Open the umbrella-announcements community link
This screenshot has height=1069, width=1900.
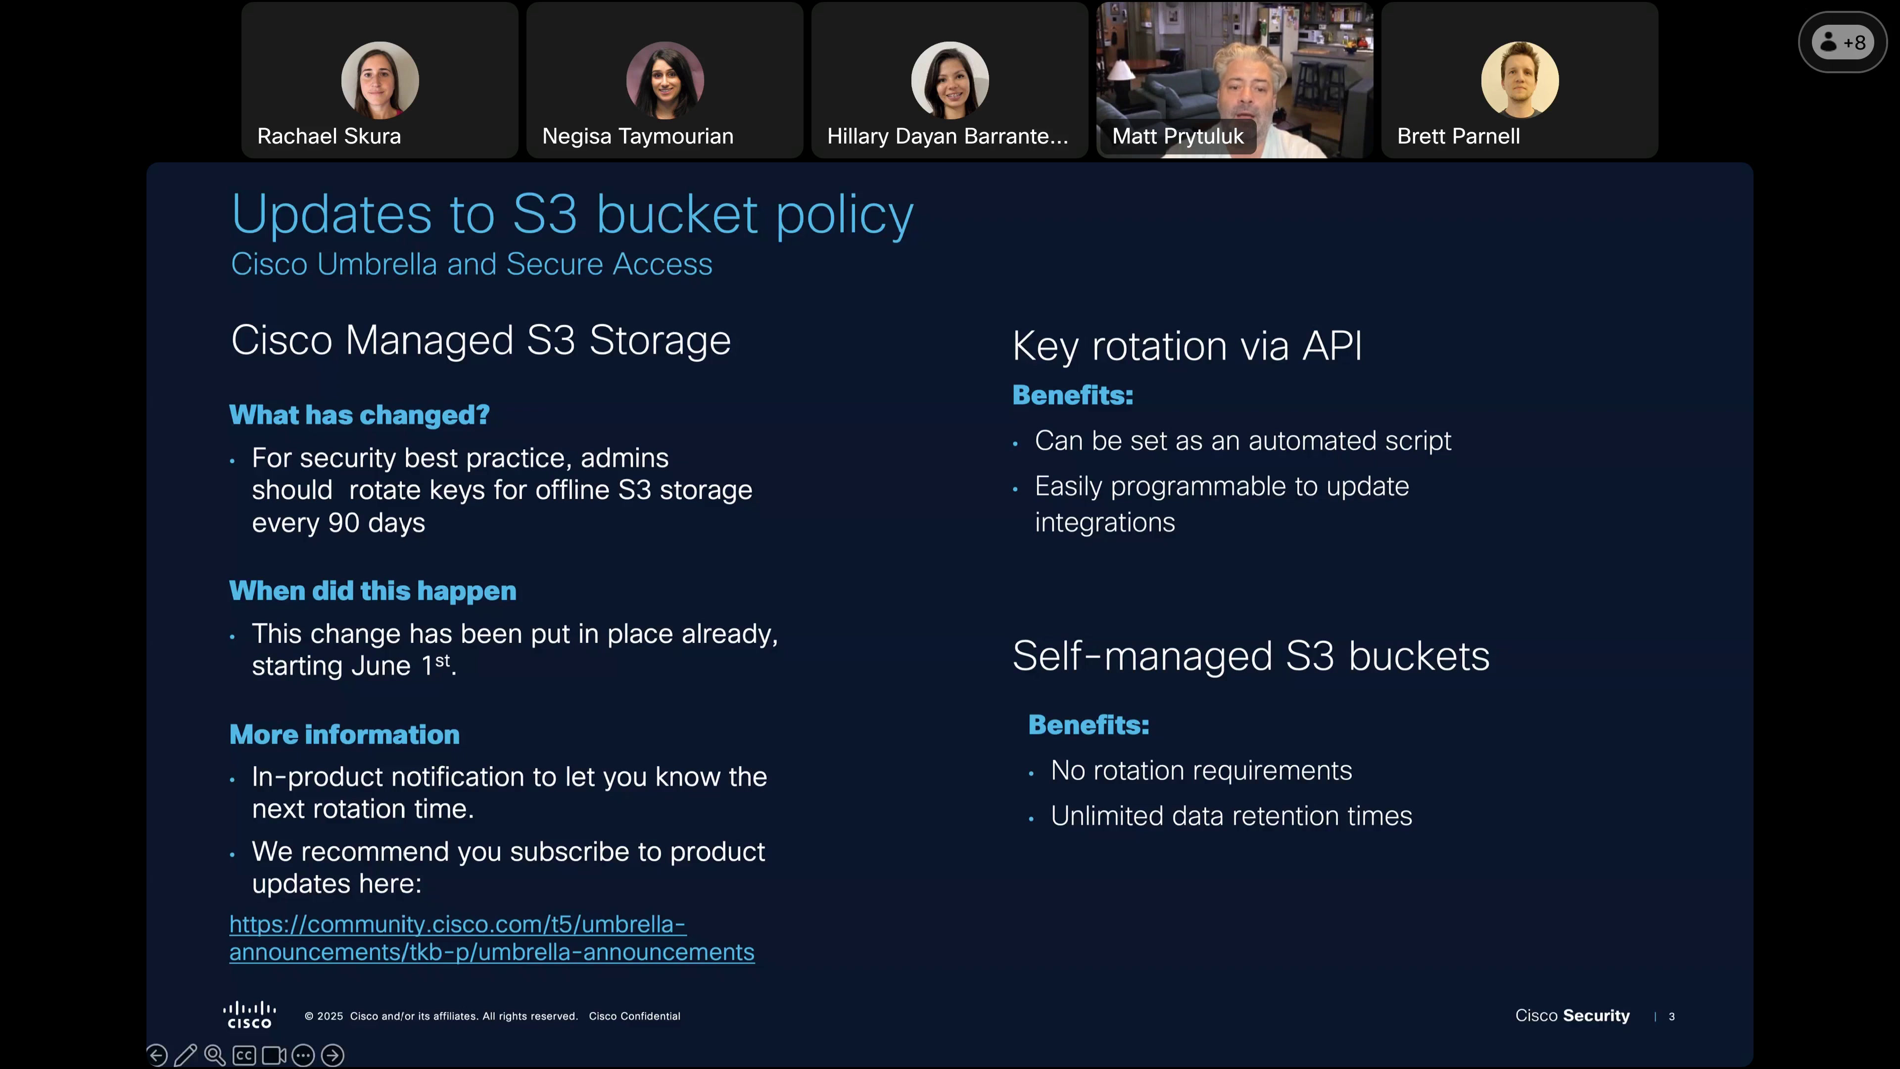click(x=491, y=938)
